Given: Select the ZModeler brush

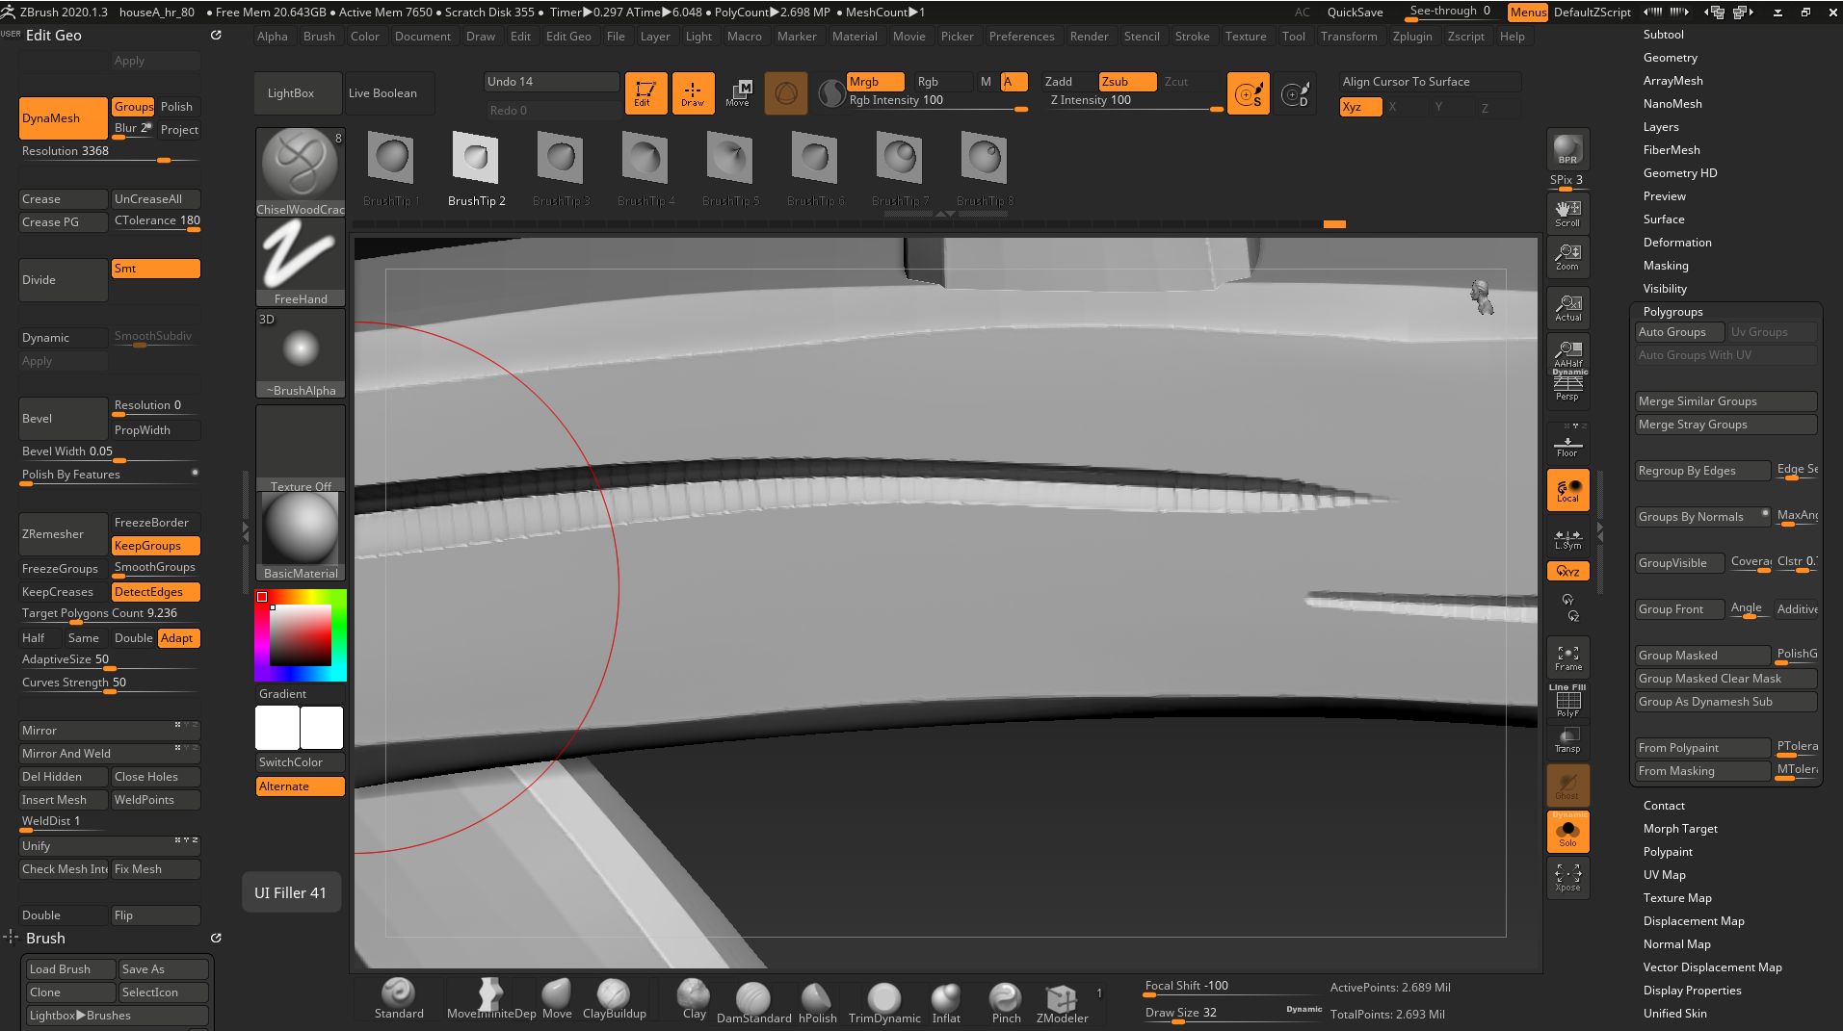Looking at the screenshot, I should click(x=1061, y=1001).
